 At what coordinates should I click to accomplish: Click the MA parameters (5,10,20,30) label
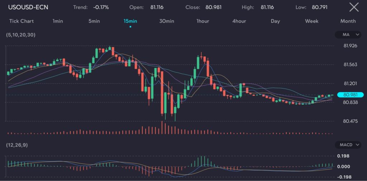click(x=20, y=35)
